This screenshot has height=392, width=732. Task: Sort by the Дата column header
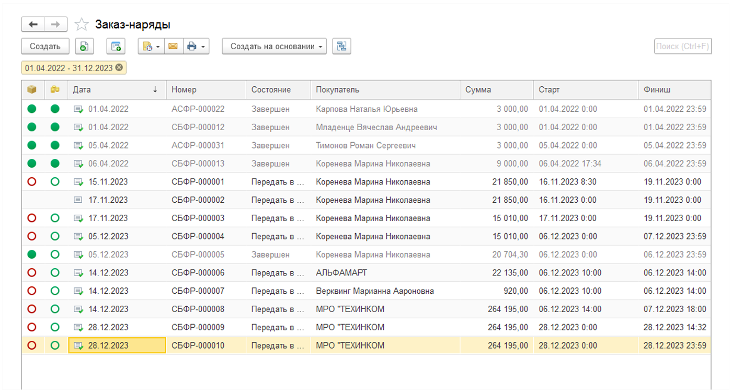117,90
